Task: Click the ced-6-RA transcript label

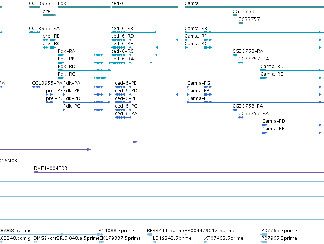Action: pyautogui.click(x=123, y=59)
